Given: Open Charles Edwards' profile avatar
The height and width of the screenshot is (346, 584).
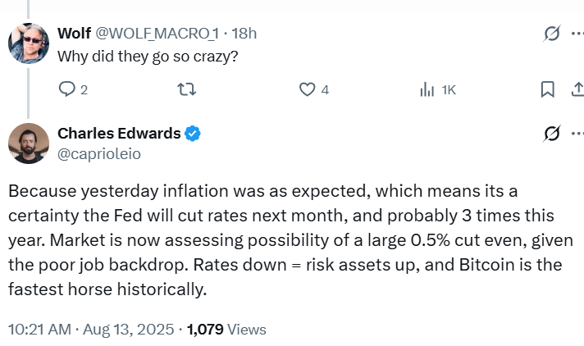Looking at the screenshot, I should click(x=29, y=143).
